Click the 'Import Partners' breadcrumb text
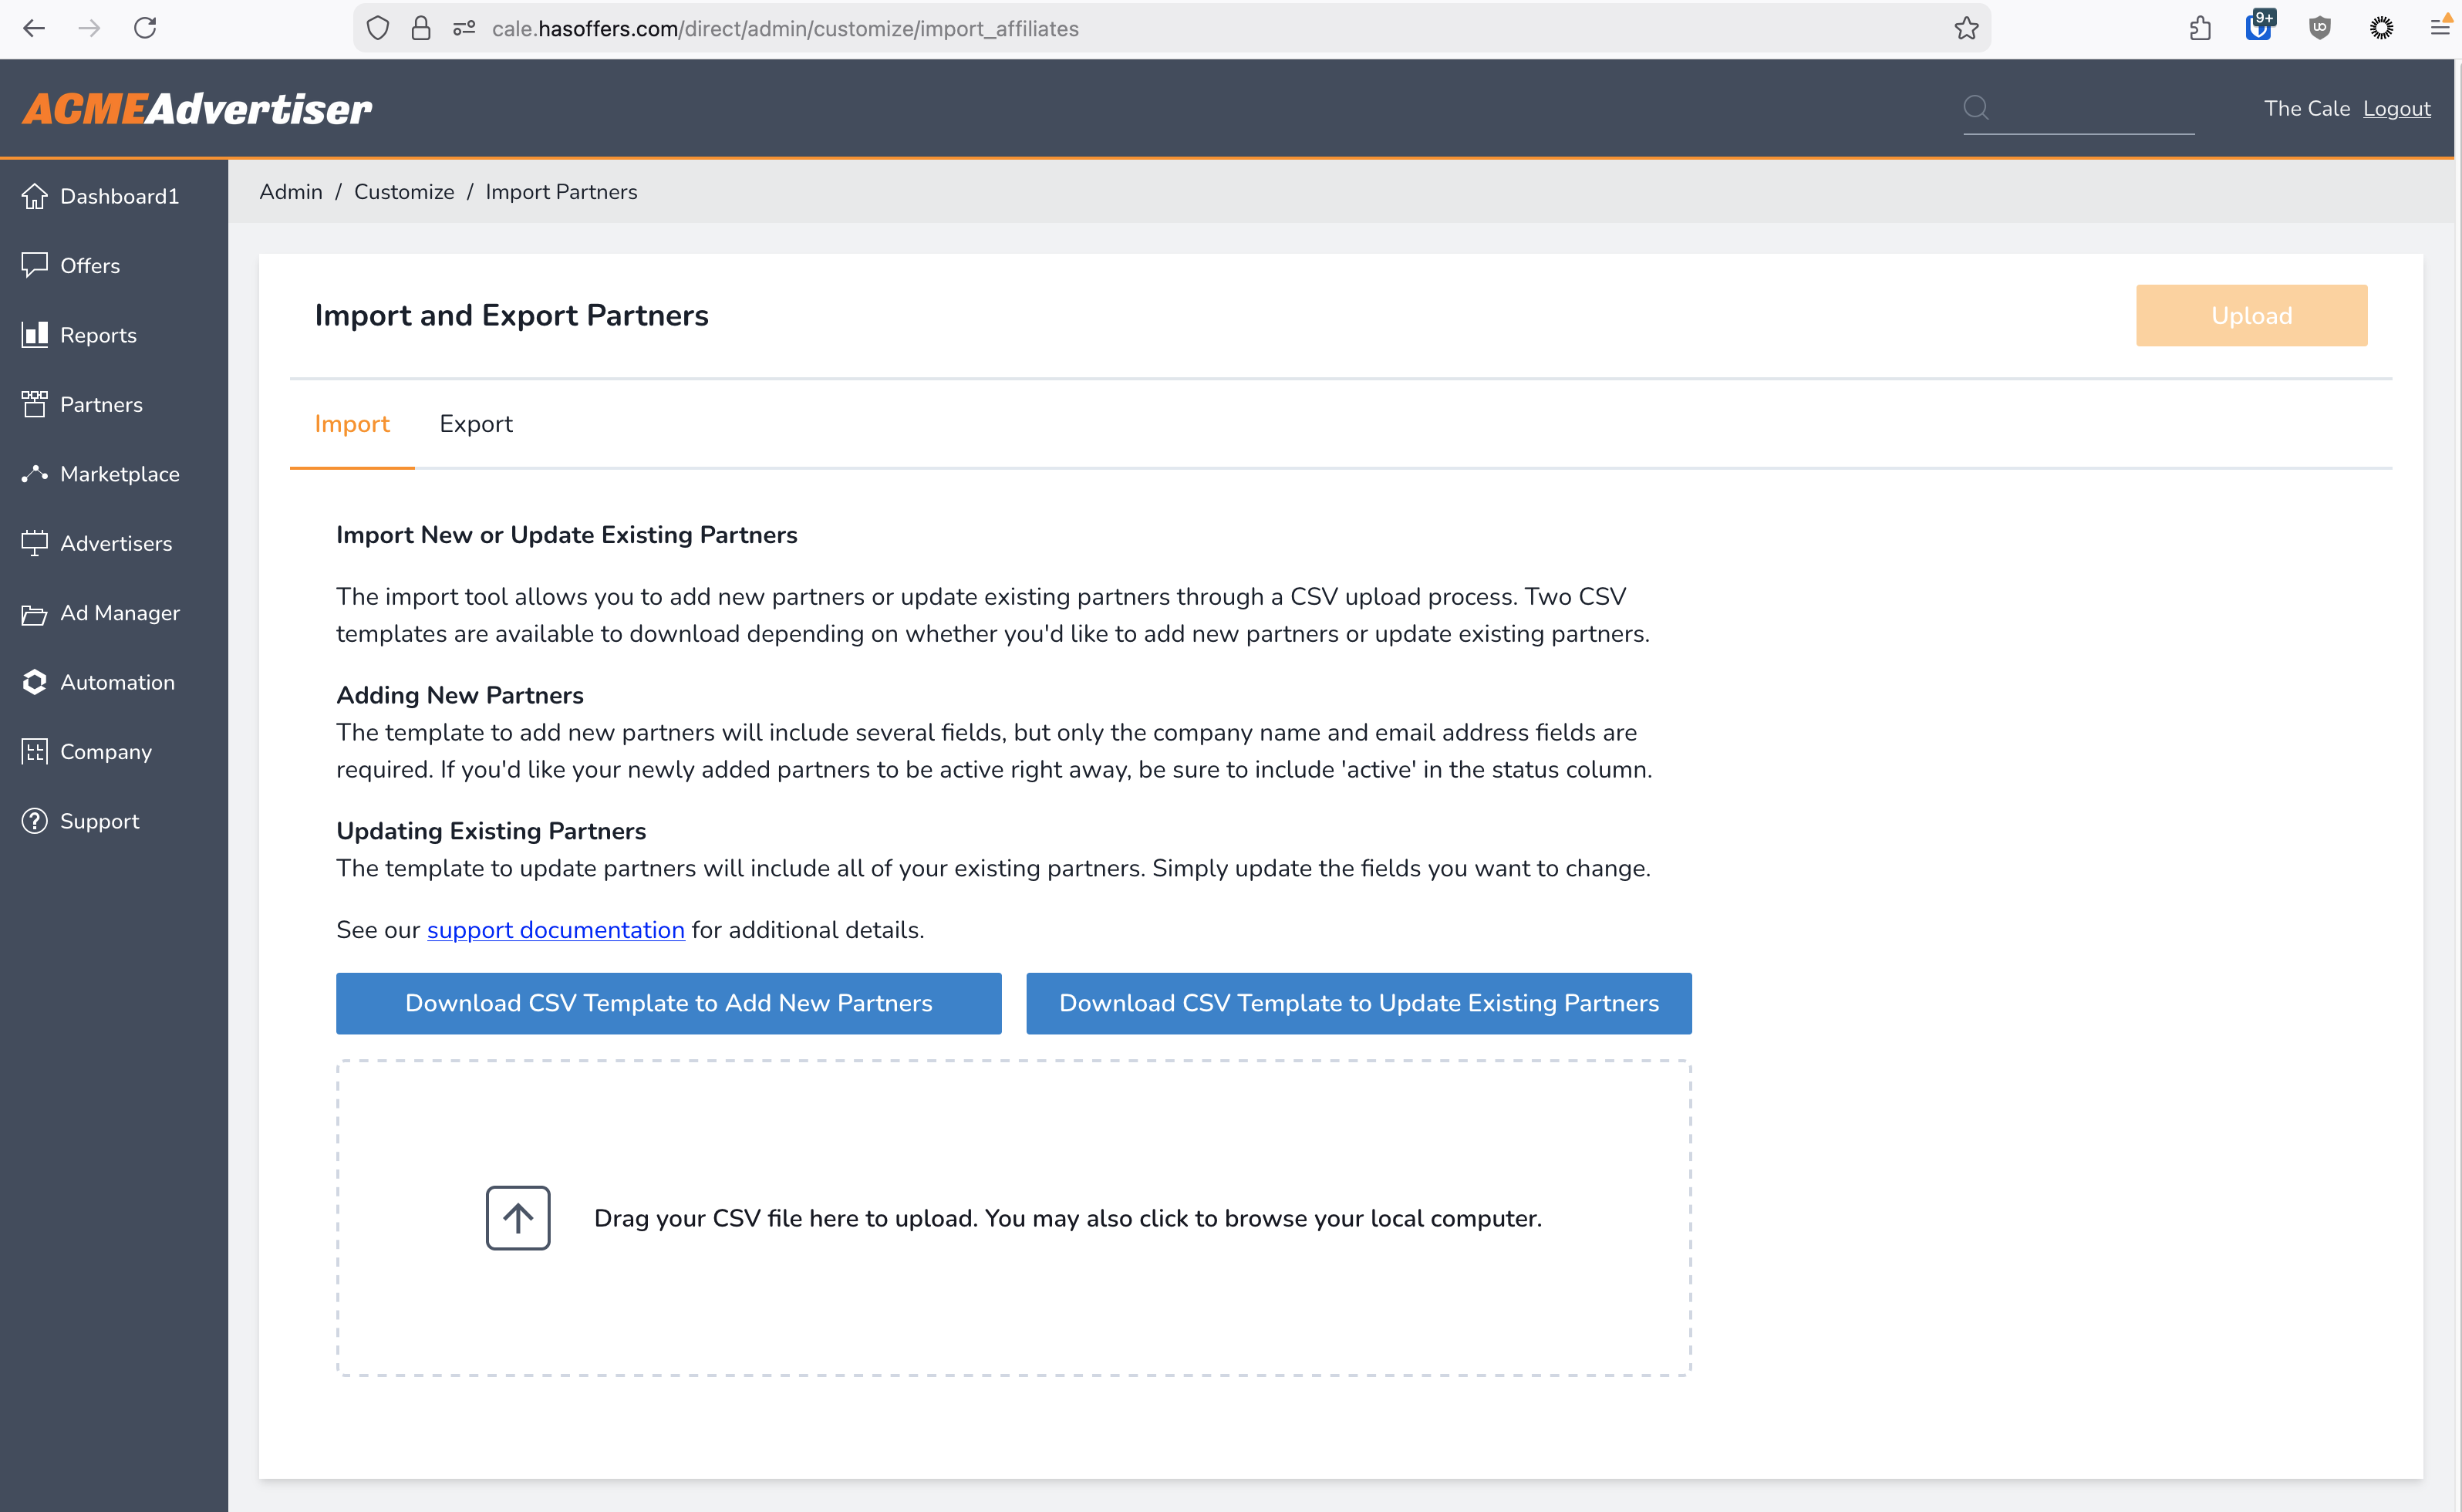2462x1512 pixels. 562,192
